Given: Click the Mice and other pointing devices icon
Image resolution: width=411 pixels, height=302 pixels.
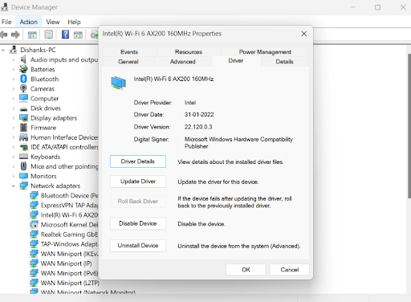Looking at the screenshot, I should [x=23, y=166].
